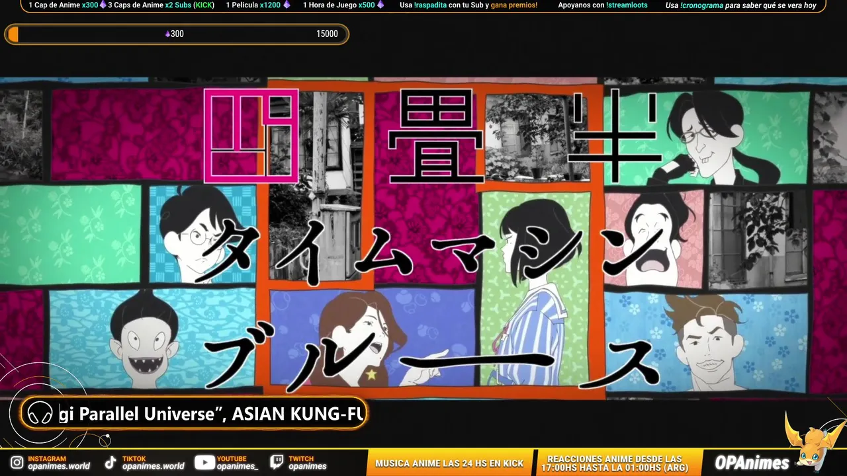Click the Instagram handle opanimes.world
The height and width of the screenshot is (476, 847).
[59, 466]
